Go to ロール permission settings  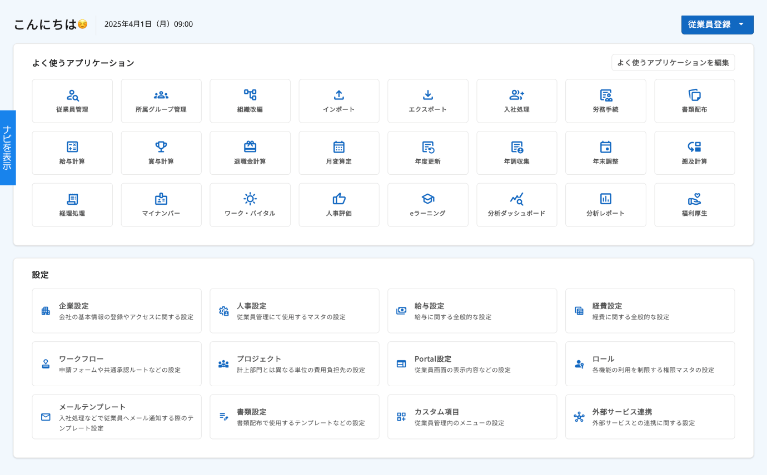pos(650,364)
